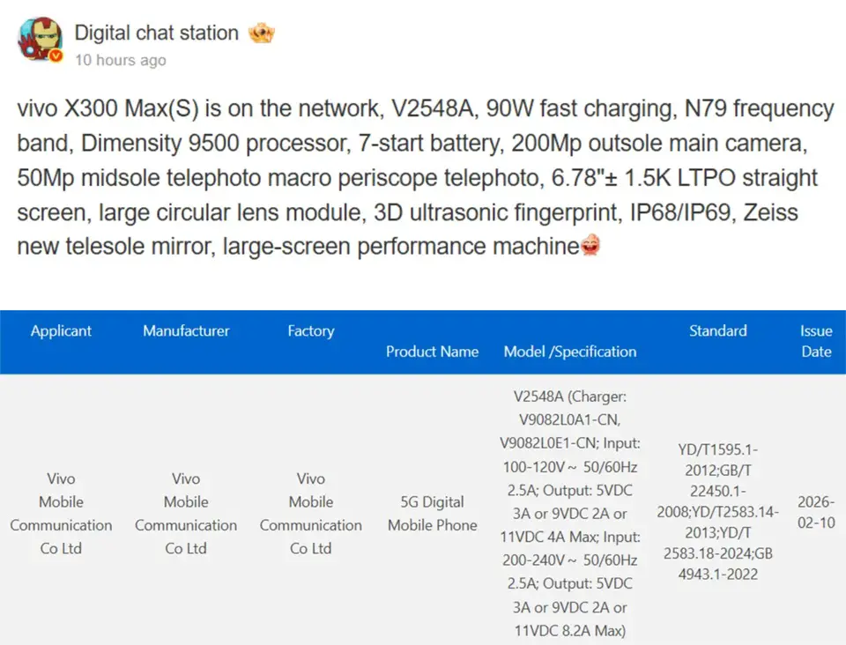Click the Iron Man profile avatar

(40, 38)
